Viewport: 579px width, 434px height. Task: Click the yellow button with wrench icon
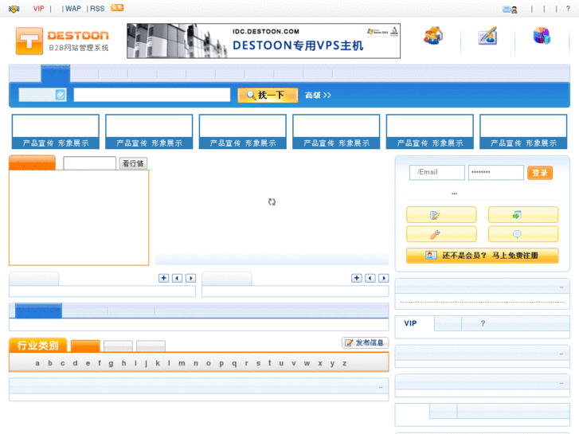click(441, 234)
